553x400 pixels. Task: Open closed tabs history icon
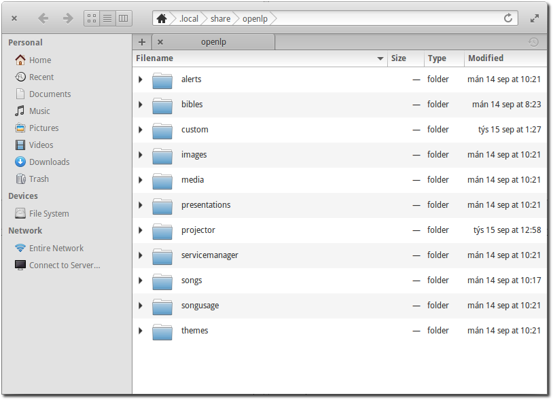533,42
